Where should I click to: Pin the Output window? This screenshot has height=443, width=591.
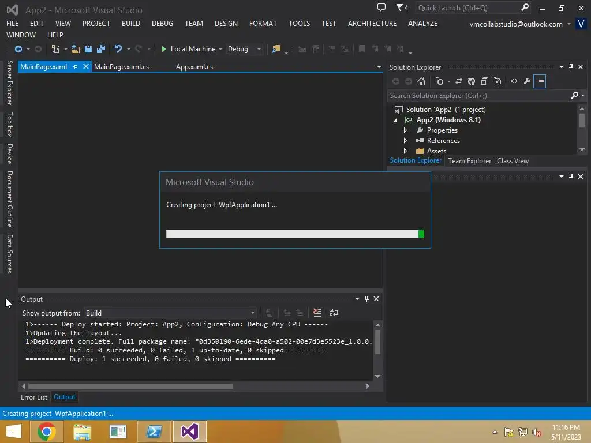point(366,299)
